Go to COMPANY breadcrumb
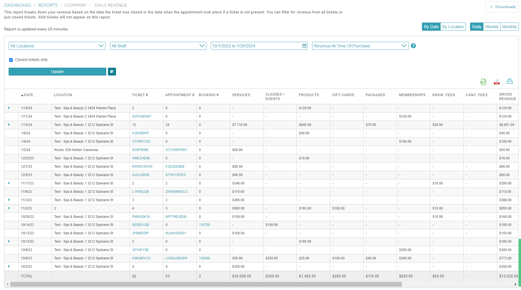This screenshot has width=521, height=290. [75, 5]
